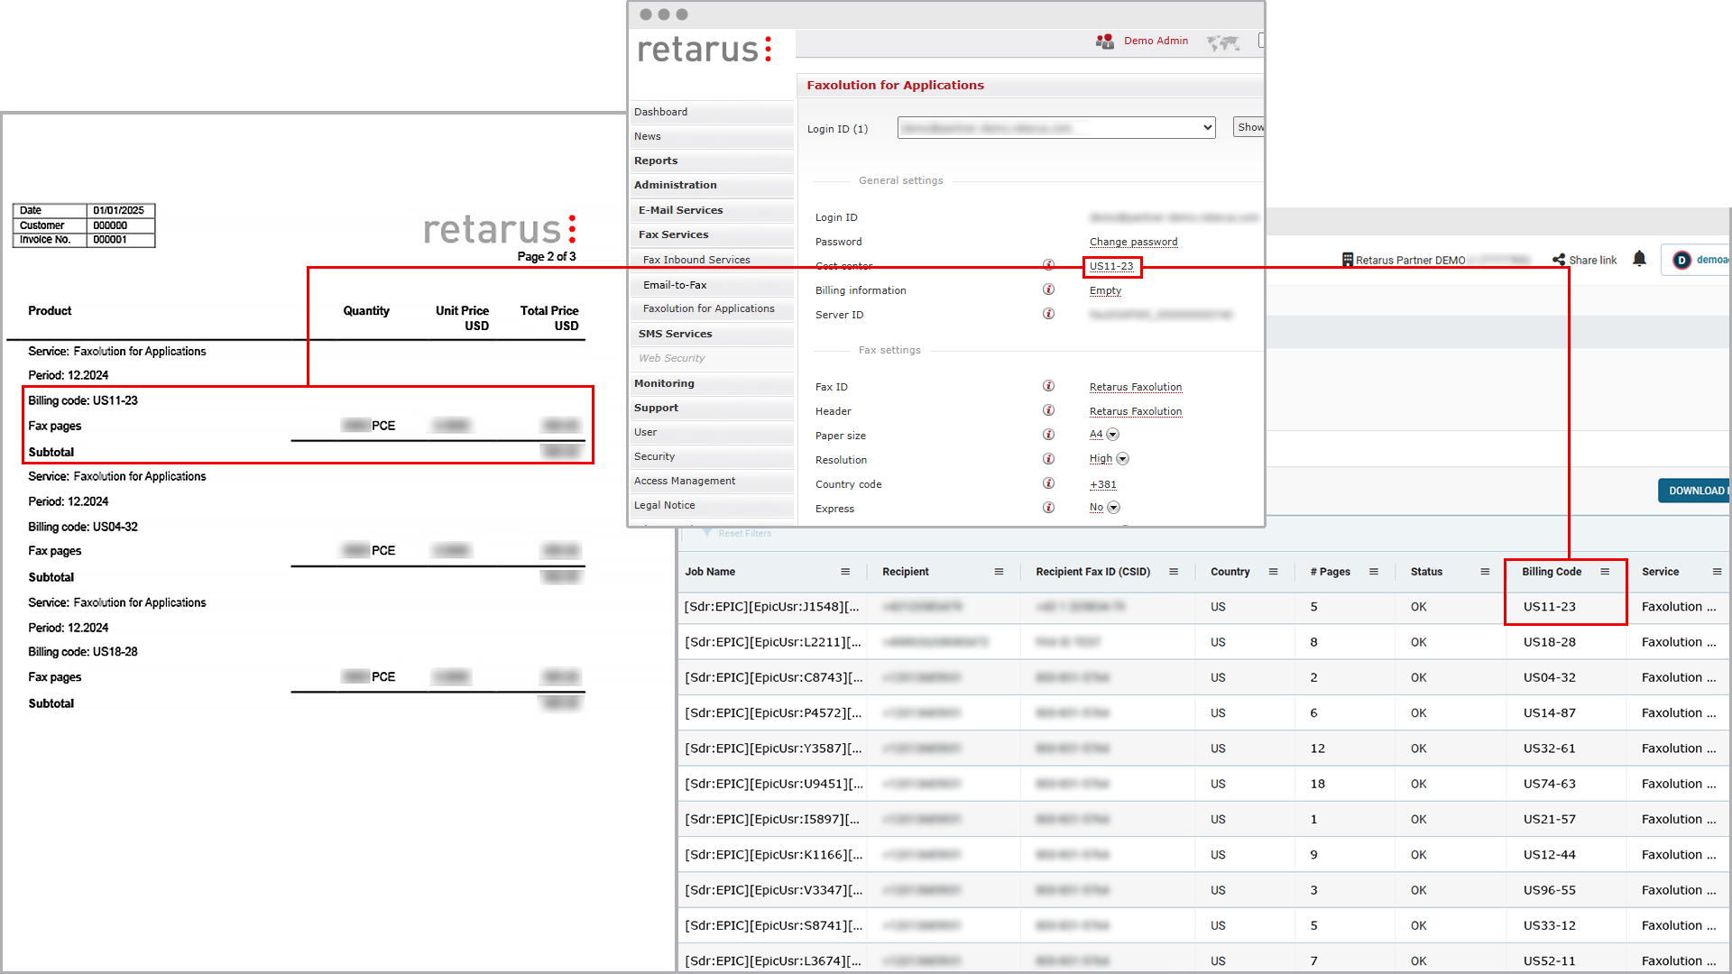Click the Paper size info icon
This screenshot has width=1732, height=974.
(1048, 435)
